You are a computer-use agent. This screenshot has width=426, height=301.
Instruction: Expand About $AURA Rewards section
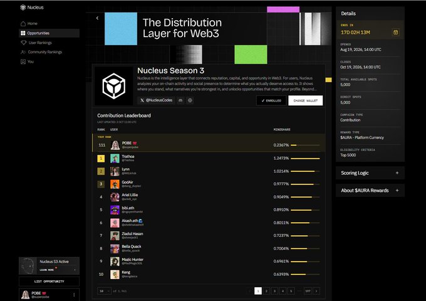(370, 191)
